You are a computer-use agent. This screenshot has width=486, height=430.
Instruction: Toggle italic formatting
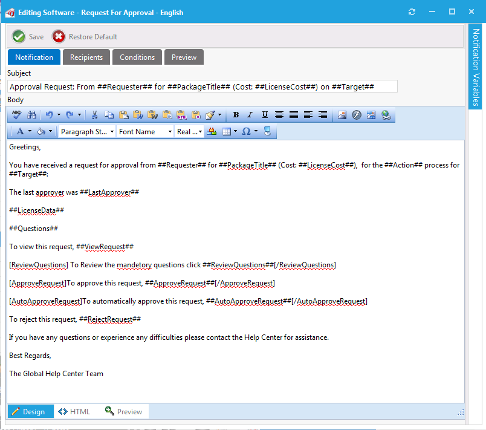pyautogui.click(x=250, y=115)
